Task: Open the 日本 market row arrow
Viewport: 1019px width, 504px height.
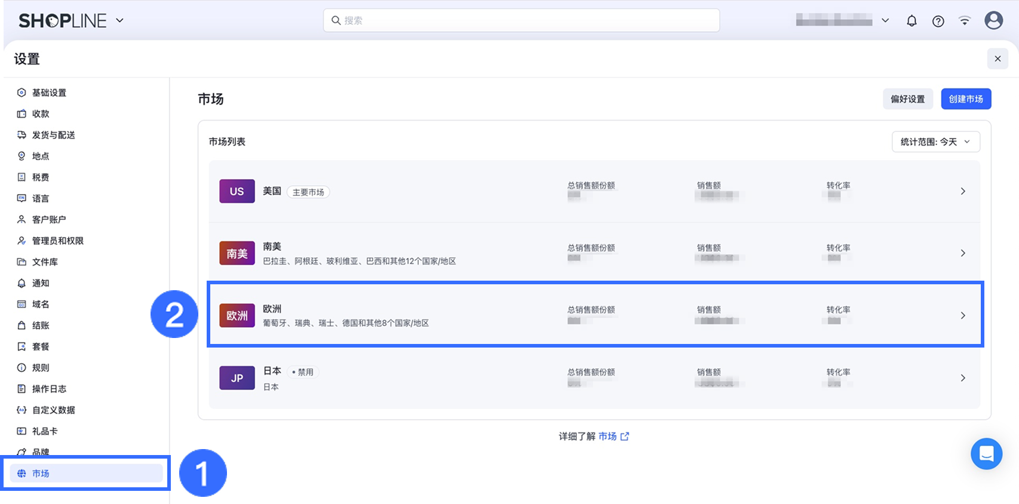Action: pyautogui.click(x=963, y=378)
